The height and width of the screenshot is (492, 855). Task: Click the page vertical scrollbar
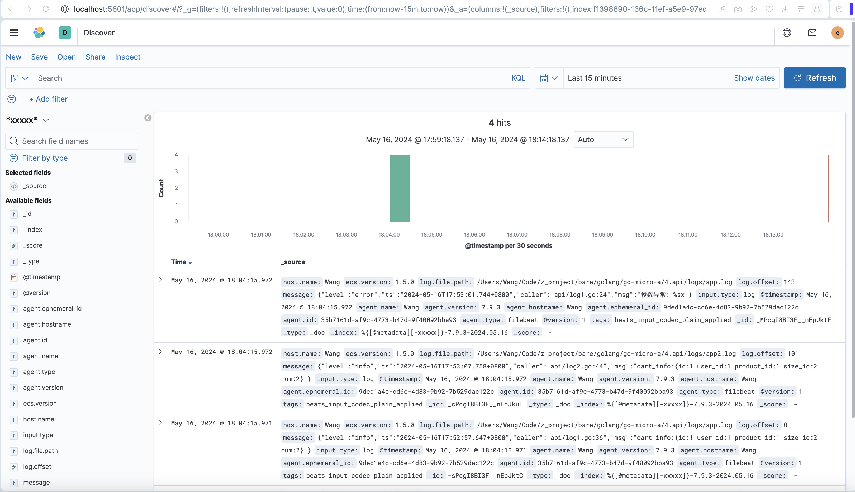click(x=853, y=220)
